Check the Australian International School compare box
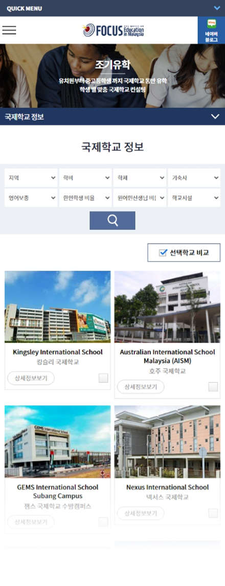Image resolution: width=225 pixels, height=586 pixels. tap(213, 387)
